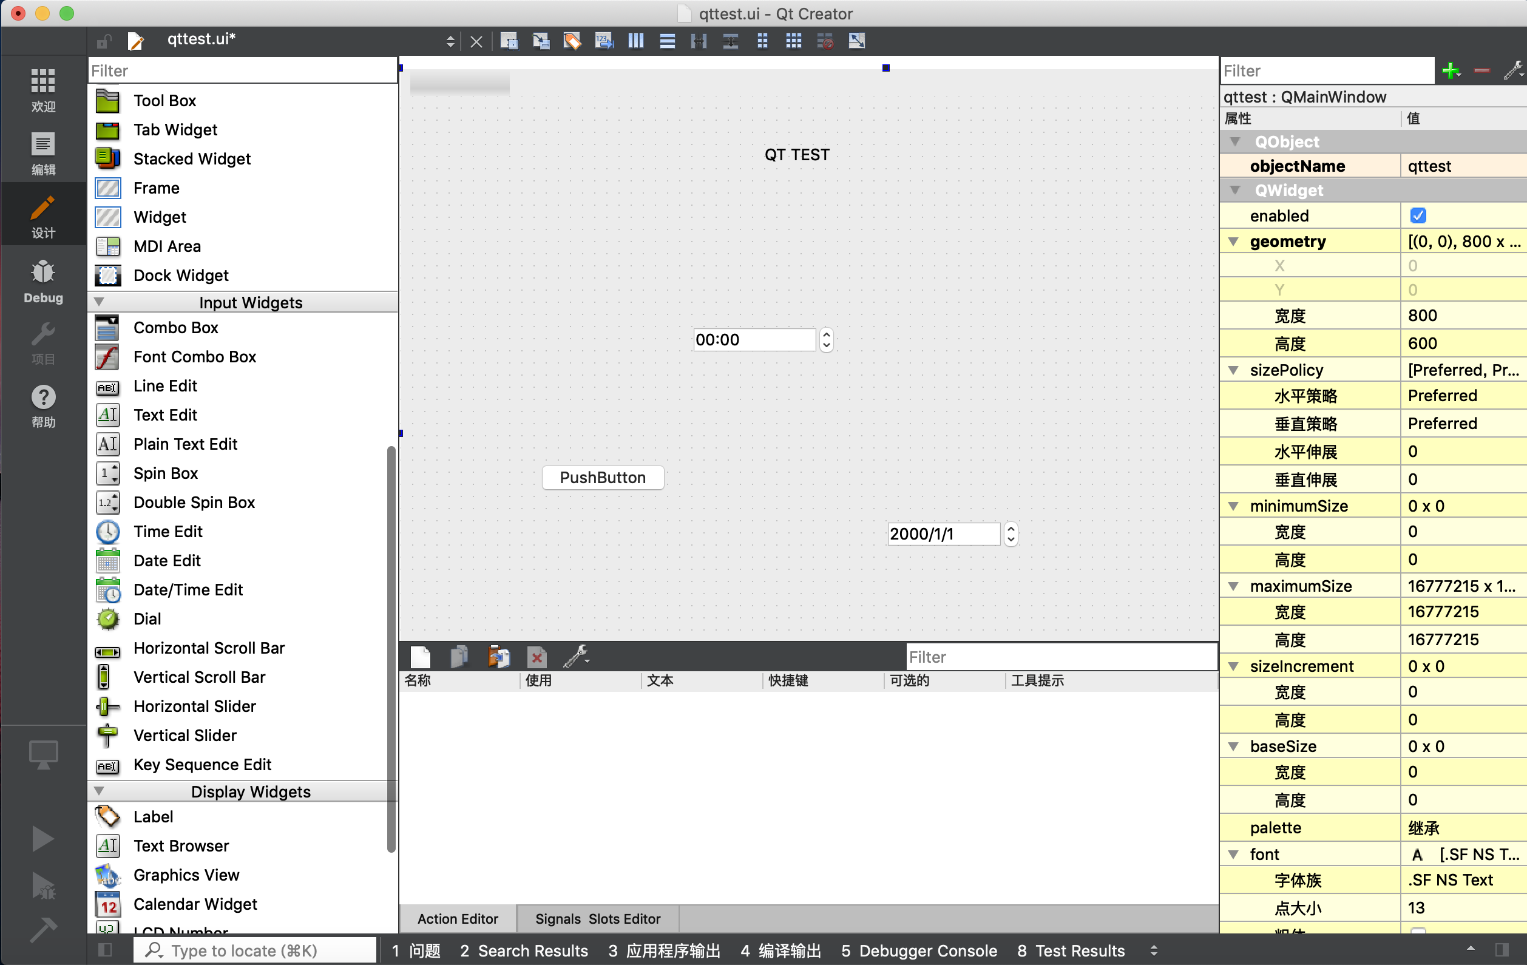Select the Spin Box widget
1527x965 pixels.
pos(165,473)
